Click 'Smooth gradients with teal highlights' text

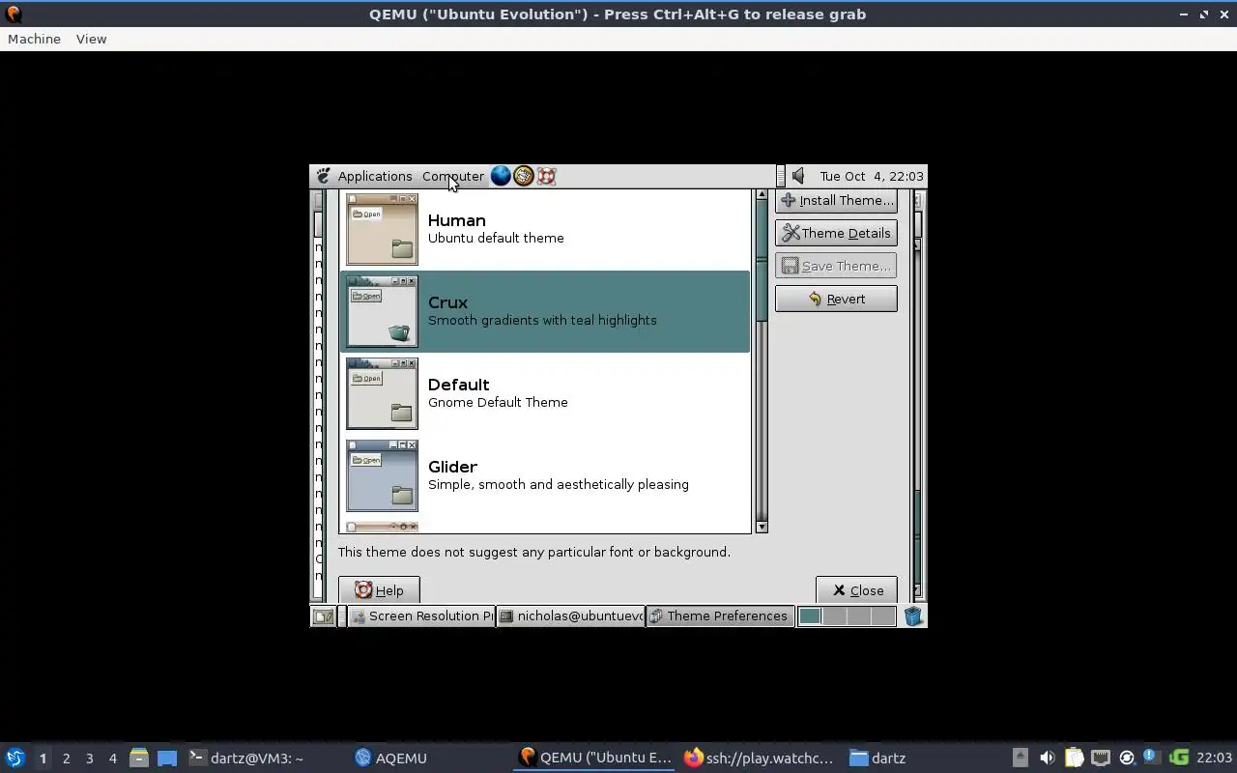(542, 320)
